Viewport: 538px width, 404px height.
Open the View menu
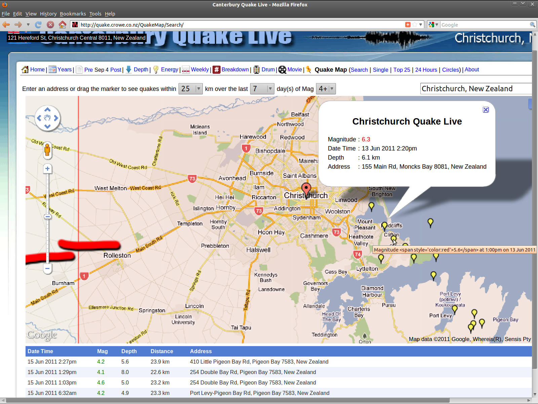point(31,14)
